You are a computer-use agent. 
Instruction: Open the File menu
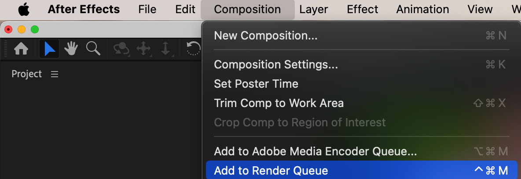pyautogui.click(x=147, y=9)
